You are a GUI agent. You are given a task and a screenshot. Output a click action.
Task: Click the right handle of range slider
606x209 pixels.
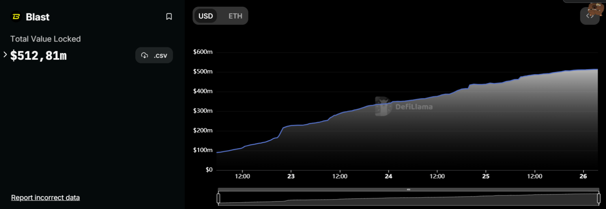[x=599, y=198]
